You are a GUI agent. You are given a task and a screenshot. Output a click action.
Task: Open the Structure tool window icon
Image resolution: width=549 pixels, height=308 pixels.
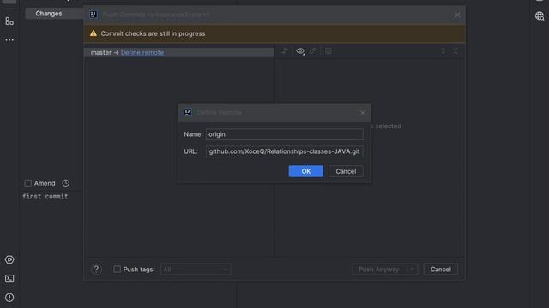click(9, 21)
